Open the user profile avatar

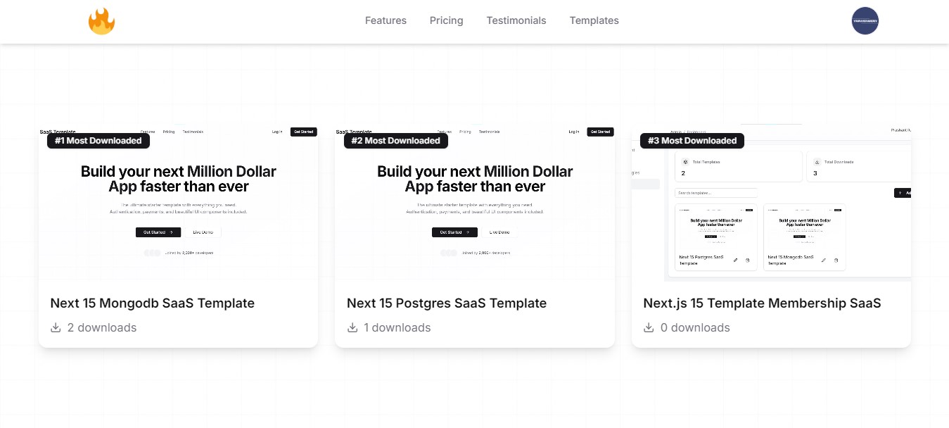pyautogui.click(x=865, y=21)
